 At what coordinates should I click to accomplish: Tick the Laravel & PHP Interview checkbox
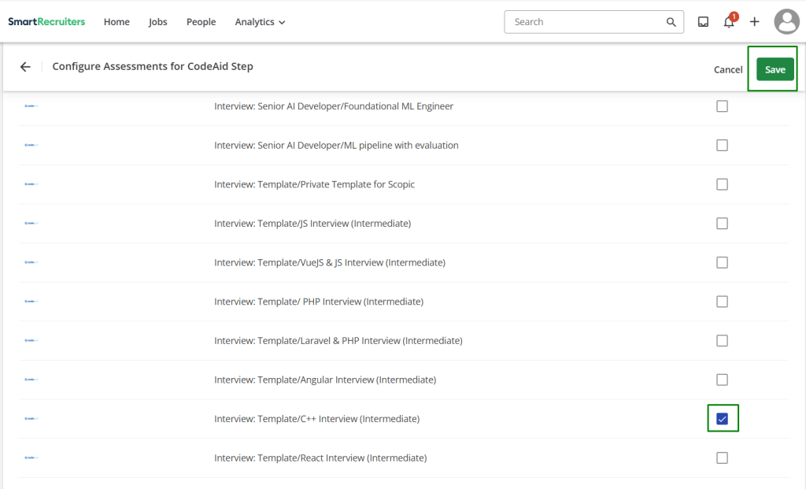[x=722, y=341]
